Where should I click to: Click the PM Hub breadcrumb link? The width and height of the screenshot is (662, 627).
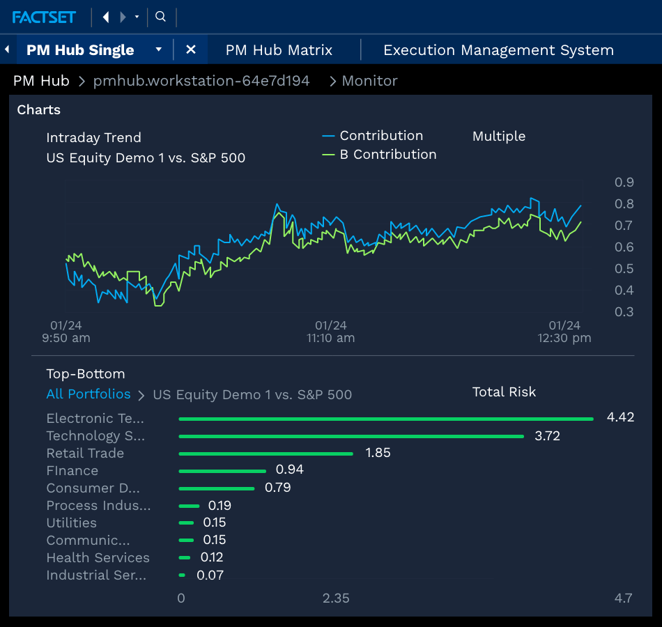point(40,81)
